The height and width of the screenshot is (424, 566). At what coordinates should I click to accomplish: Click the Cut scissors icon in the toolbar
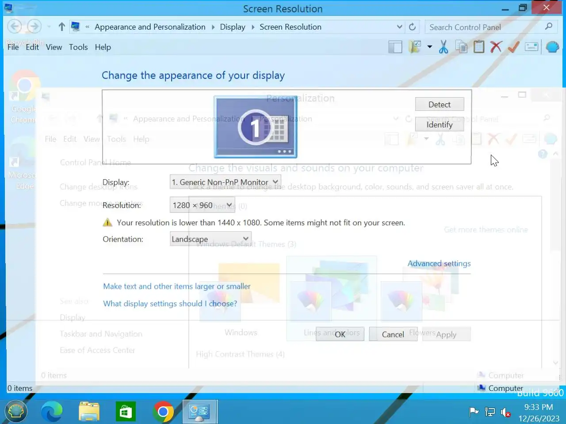(x=444, y=47)
